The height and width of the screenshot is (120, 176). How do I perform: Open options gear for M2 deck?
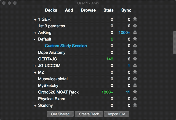click(x=135, y=72)
